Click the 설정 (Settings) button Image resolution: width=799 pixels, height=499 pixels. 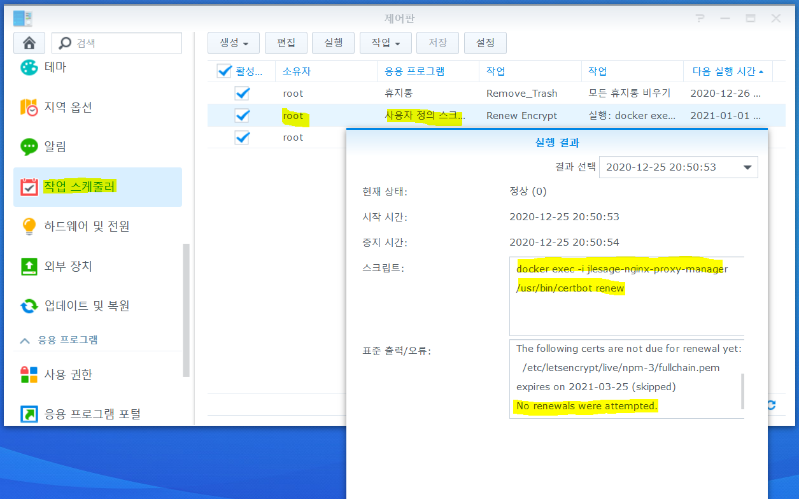(485, 43)
